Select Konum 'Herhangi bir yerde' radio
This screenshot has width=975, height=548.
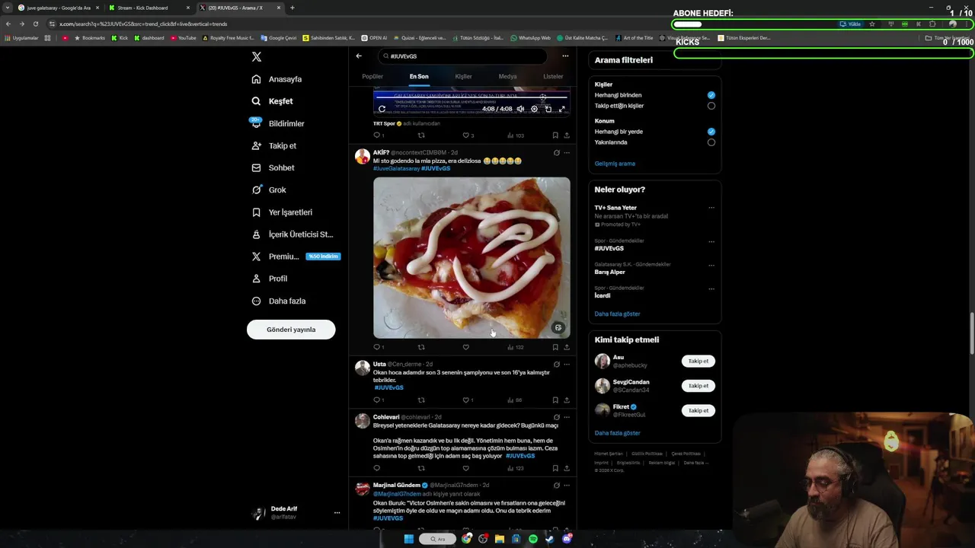point(711,132)
